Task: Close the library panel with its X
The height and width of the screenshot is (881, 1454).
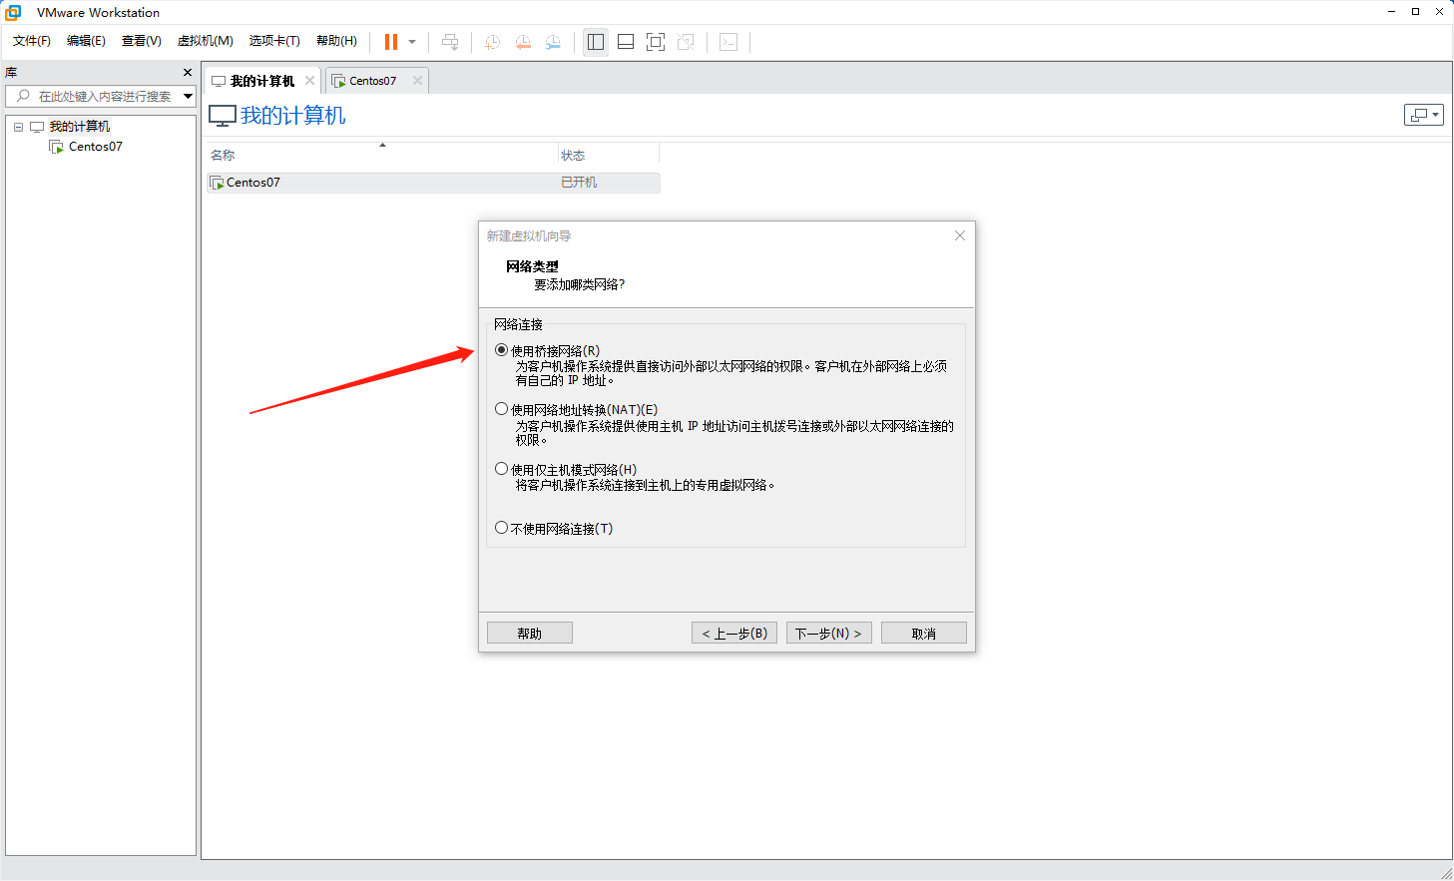Action: pyautogui.click(x=188, y=73)
